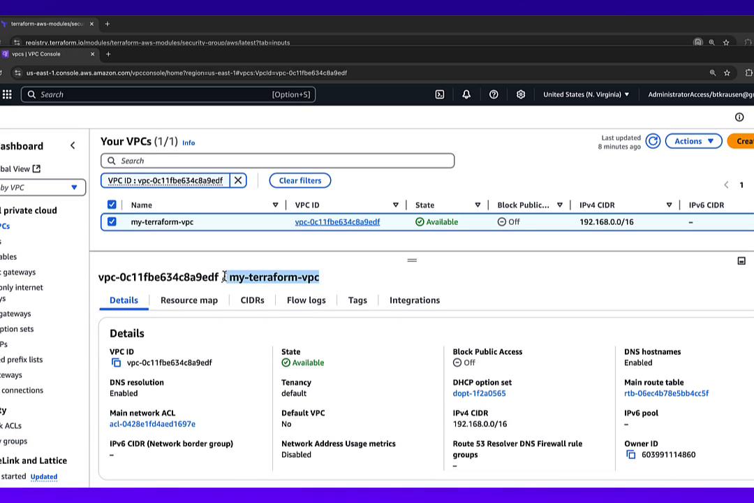Open main network ACL acl-0428e1fd4aed1697e
This screenshot has width=754, height=503.
[x=152, y=424]
